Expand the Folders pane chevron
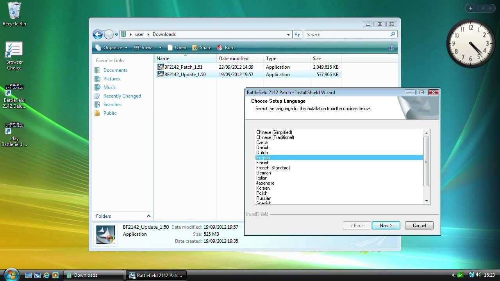Viewport: 500px width, 281px height. 148,216
